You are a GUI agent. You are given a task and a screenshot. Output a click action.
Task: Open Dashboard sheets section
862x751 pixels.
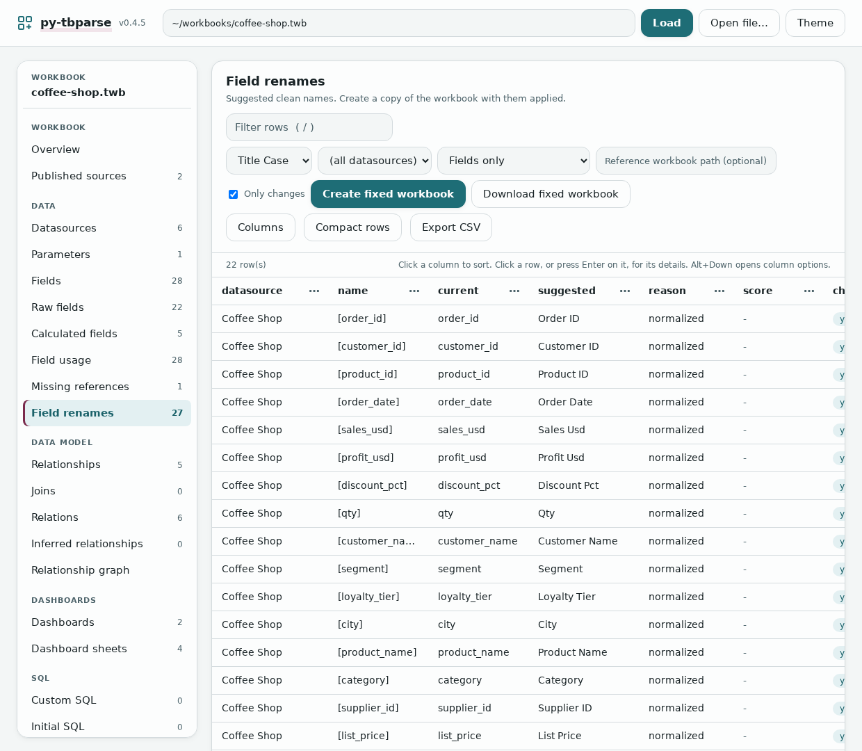click(x=107, y=649)
